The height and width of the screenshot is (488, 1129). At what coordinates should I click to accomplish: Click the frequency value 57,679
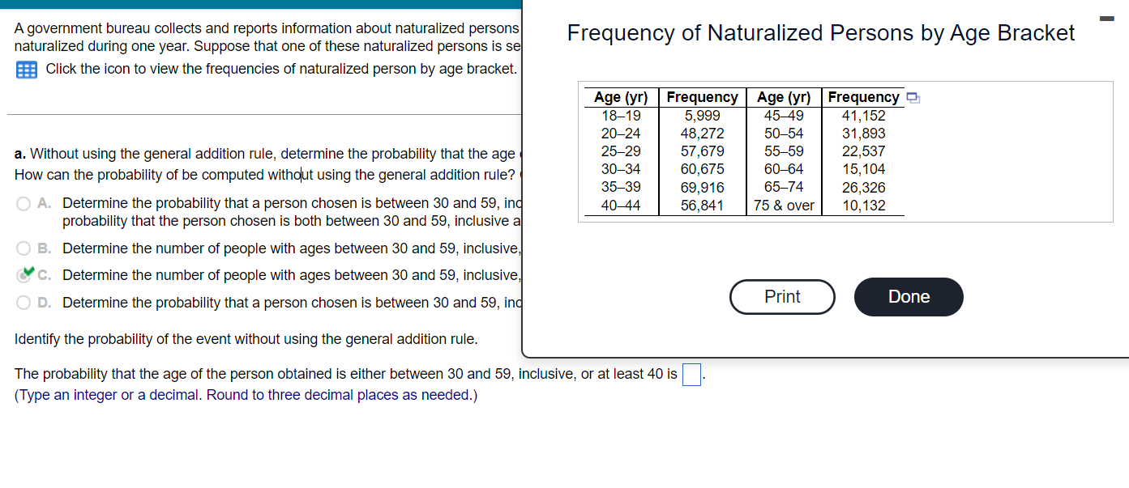pyautogui.click(x=702, y=151)
